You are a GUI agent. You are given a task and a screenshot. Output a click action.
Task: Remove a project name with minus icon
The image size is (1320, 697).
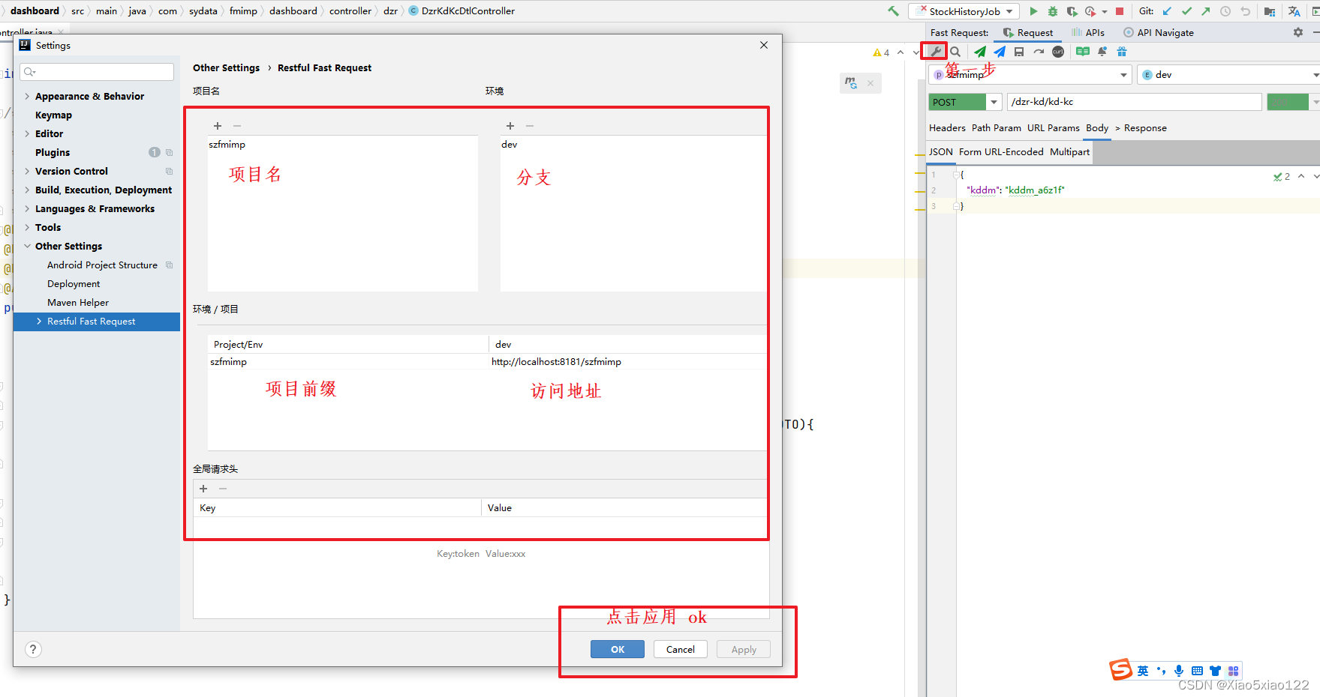pos(237,126)
